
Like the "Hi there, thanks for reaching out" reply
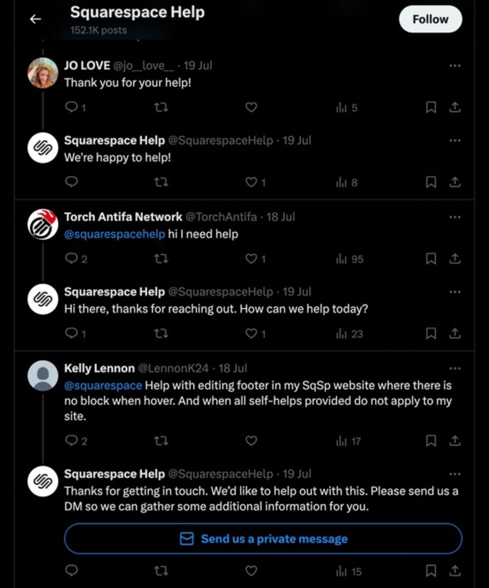coord(251,333)
